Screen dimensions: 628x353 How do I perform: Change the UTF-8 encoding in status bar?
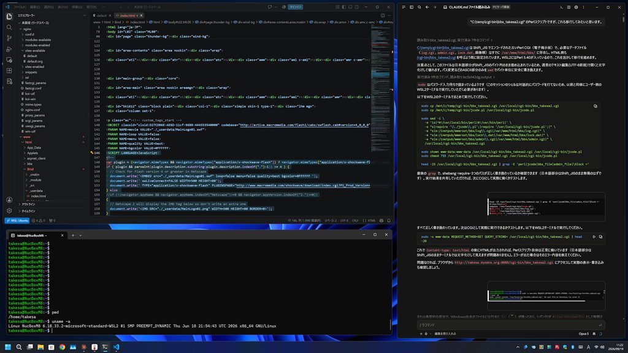point(344,221)
